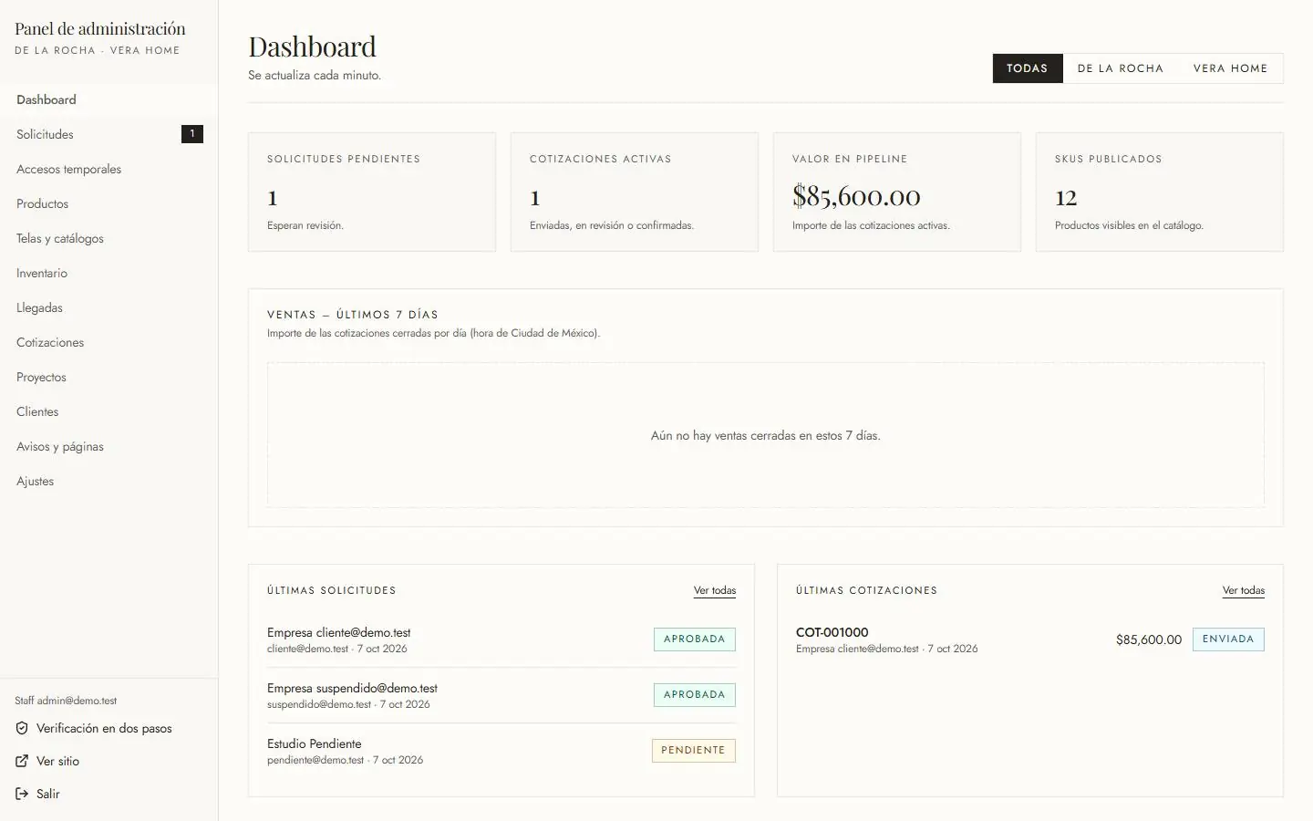1313x821 pixels.
Task: Click Ver todas in Últimas solicitudes
Action: 715,590
